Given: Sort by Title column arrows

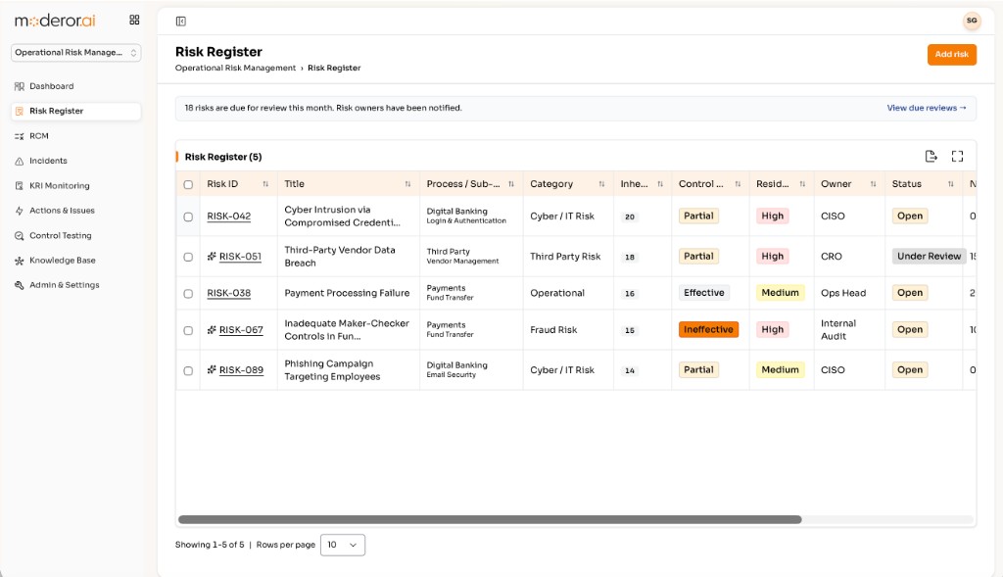Looking at the screenshot, I should [407, 184].
